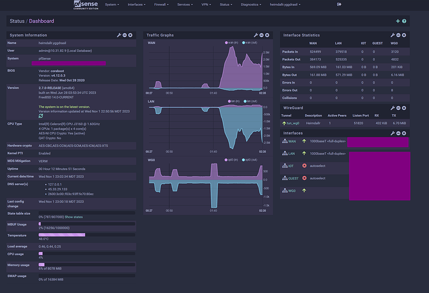Collapse the Interfaces widget
Screen dimensions: 429x293
point(399,133)
